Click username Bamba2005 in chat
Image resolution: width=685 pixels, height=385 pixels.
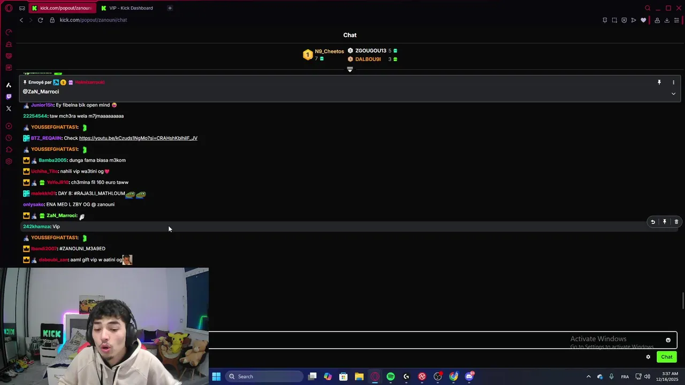52,160
